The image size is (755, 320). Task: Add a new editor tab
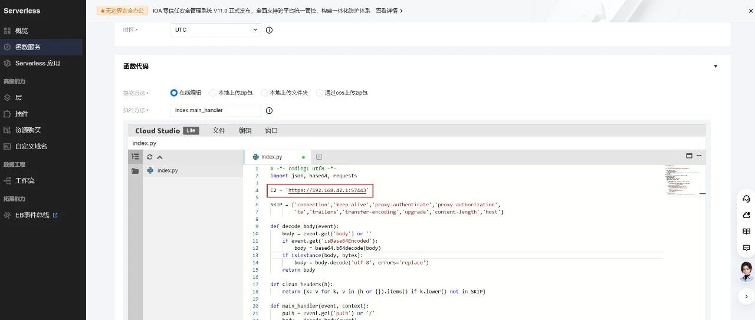(x=319, y=157)
